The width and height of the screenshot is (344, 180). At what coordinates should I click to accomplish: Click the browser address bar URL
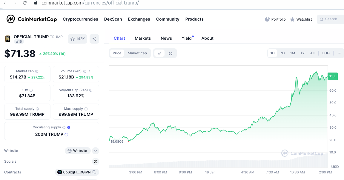[90, 3]
